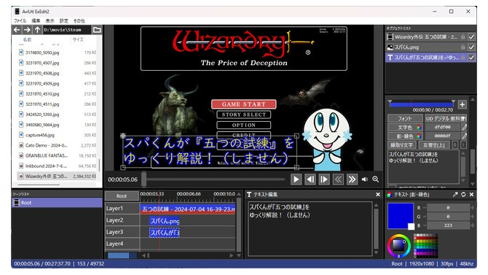
Task: Step back one frame
Action: coord(310,179)
